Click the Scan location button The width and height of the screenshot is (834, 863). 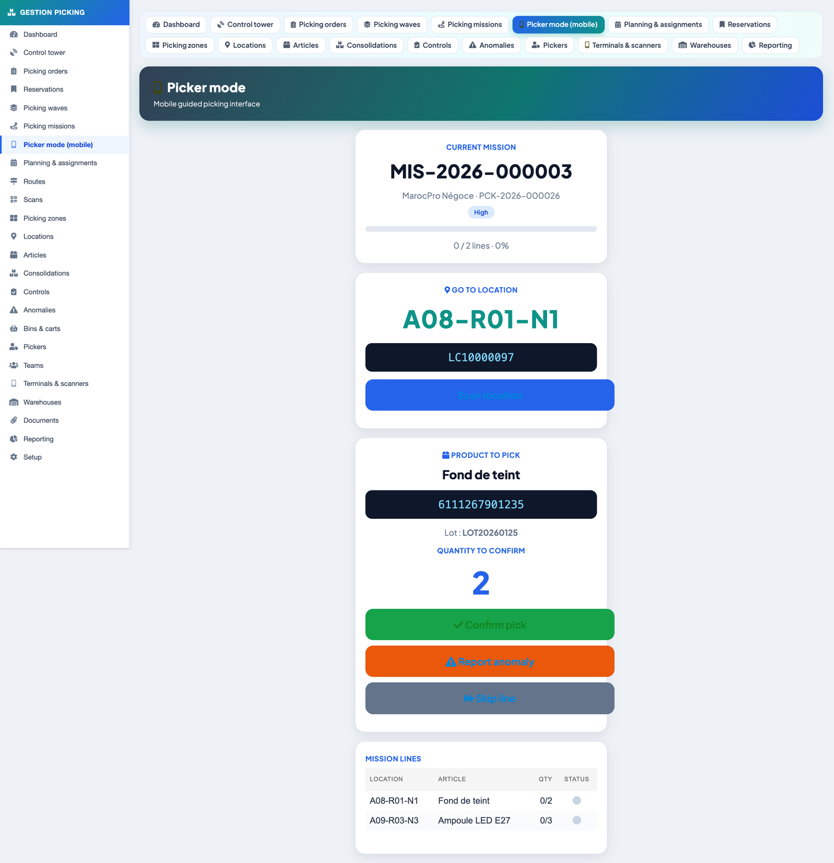489,395
